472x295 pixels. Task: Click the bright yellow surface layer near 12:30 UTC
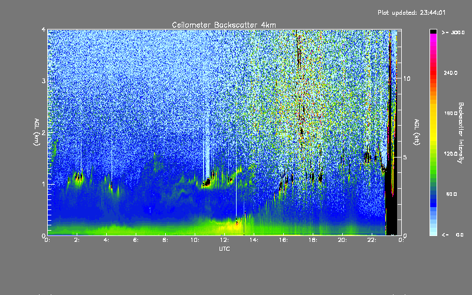[230, 226]
